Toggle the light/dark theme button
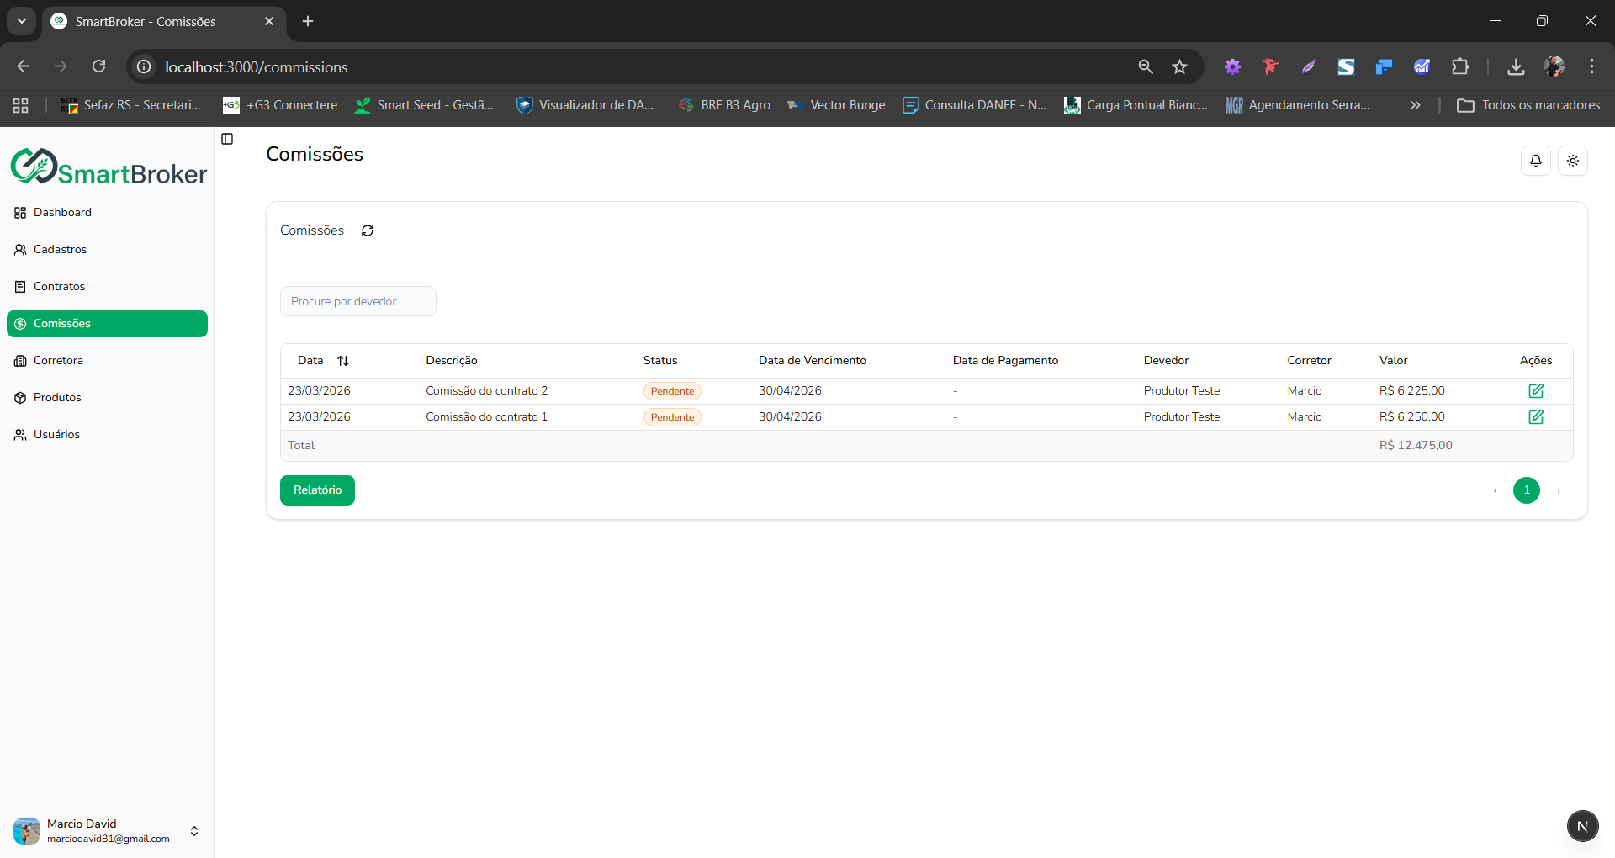 coord(1572,161)
